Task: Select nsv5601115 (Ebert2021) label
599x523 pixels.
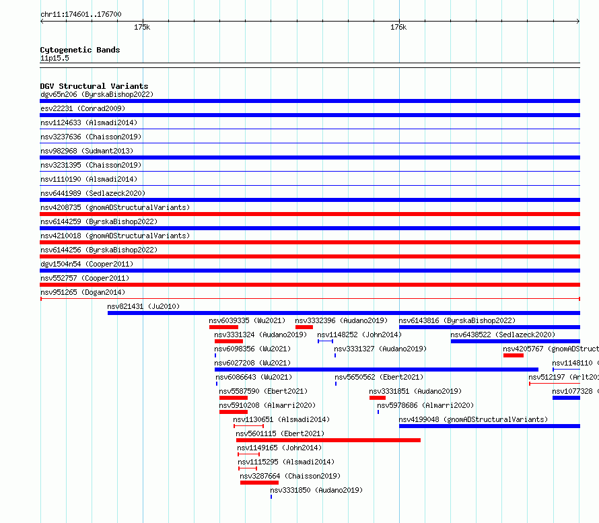Action: pos(280,433)
